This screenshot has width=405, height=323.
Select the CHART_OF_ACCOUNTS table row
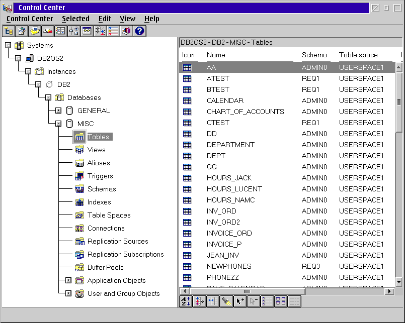(287, 112)
